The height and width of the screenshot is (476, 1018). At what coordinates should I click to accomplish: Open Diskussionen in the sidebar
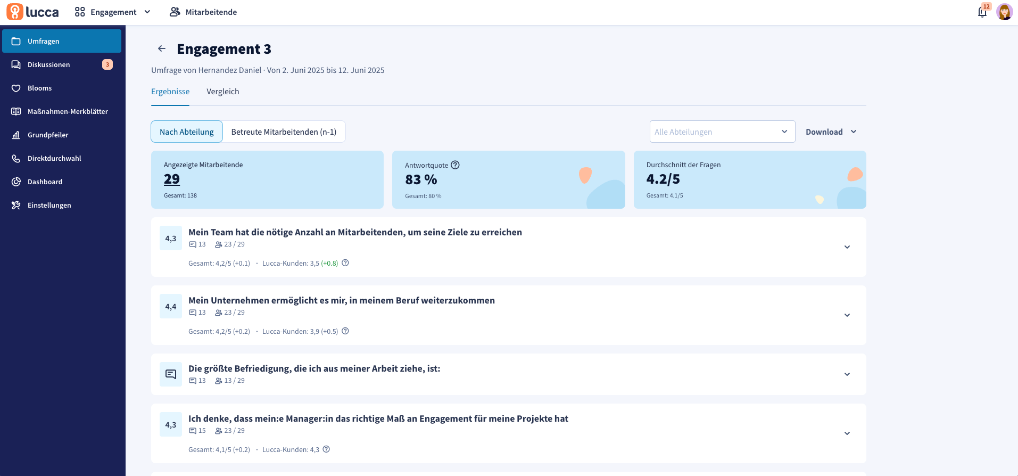point(49,65)
